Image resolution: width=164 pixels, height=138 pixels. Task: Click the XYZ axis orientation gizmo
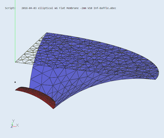coord(15,124)
